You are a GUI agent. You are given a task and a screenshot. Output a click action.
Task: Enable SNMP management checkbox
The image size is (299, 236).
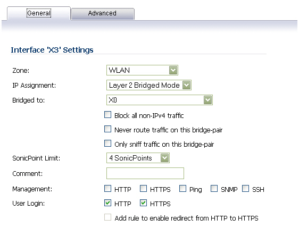click(x=214, y=189)
